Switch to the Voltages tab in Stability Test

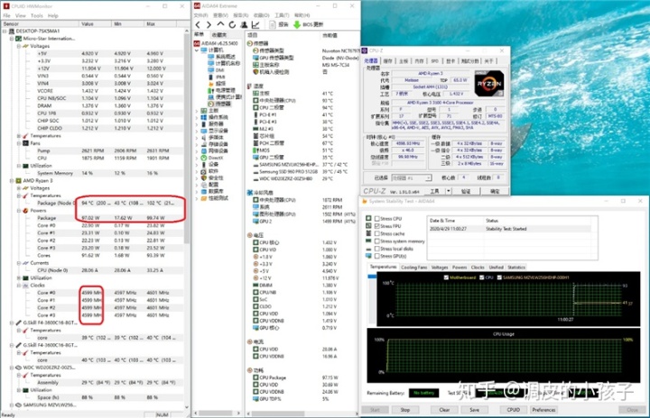pos(440,268)
